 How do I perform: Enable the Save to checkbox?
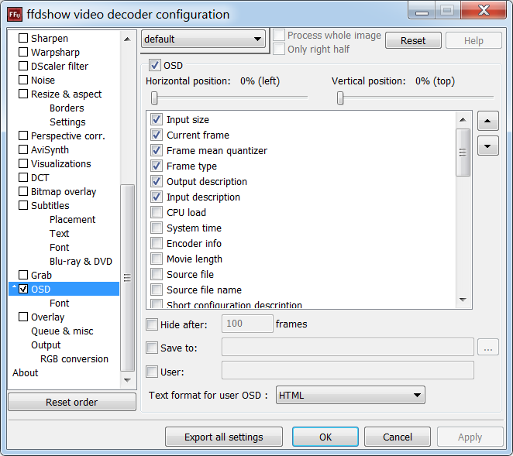tap(152, 348)
